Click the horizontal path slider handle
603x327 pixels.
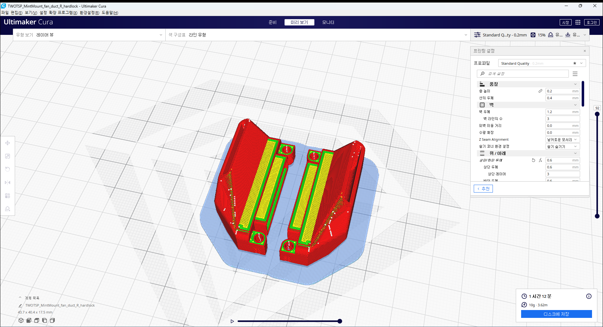point(340,321)
